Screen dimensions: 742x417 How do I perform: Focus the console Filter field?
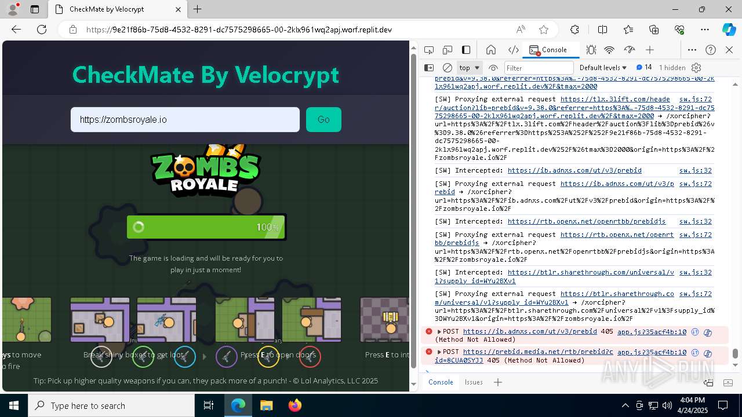[539, 68]
